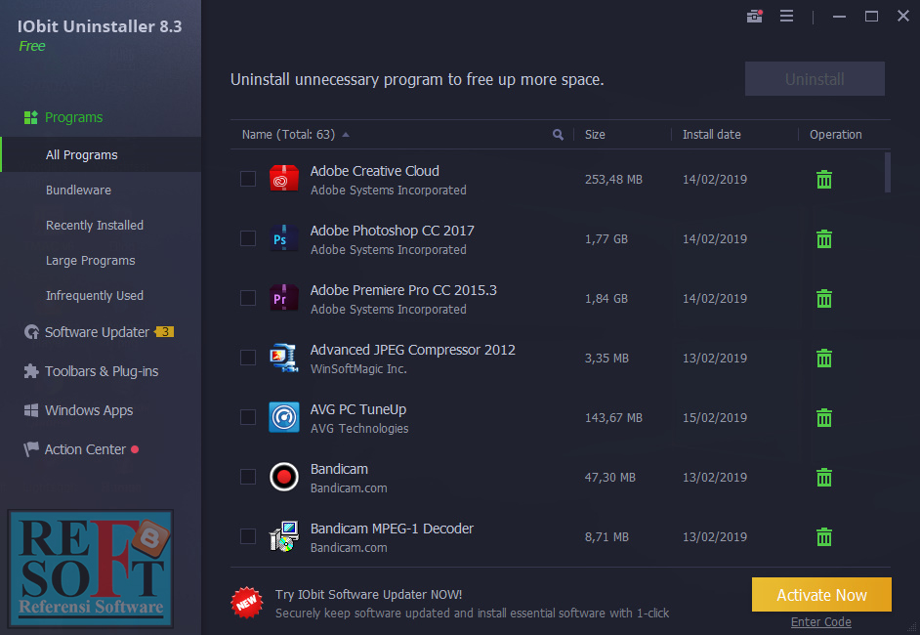Click the Advanced JPEG Compressor app icon

[284, 358]
